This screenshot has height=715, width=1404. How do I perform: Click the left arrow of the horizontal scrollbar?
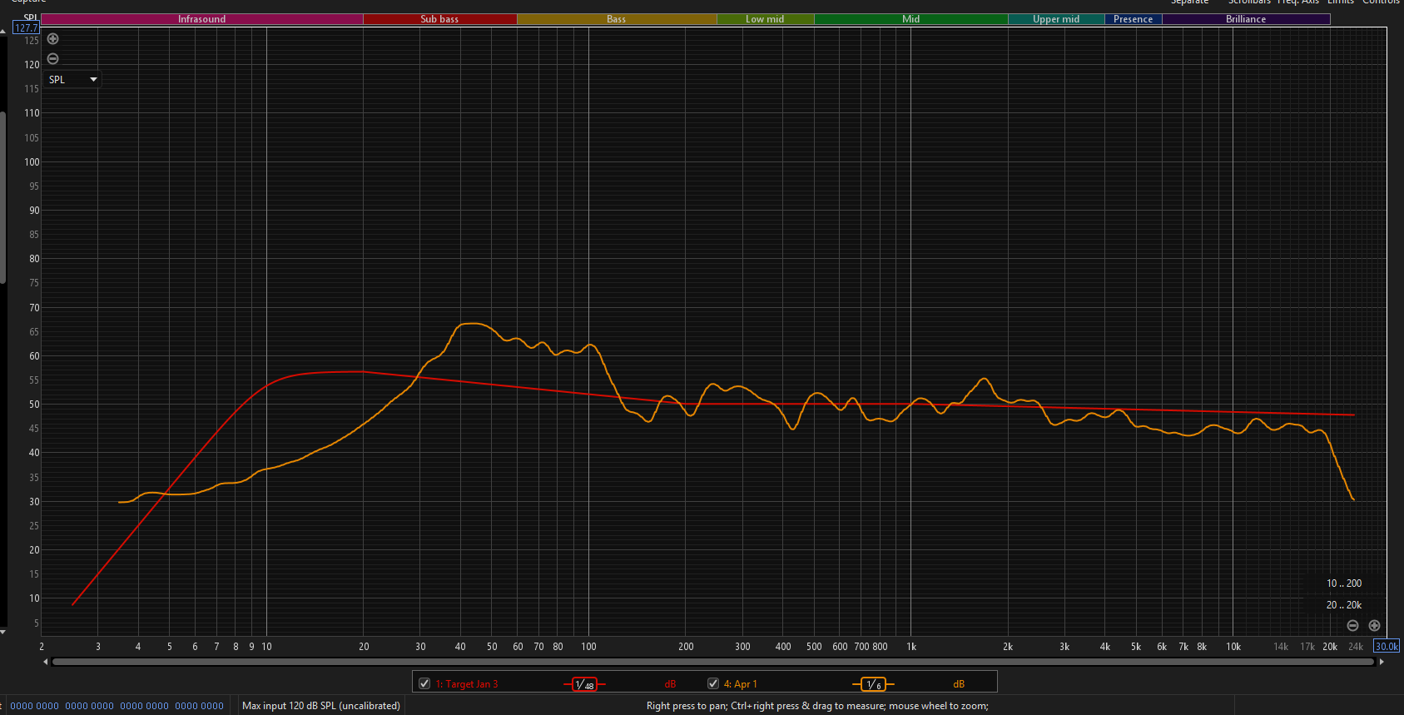coord(45,662)
